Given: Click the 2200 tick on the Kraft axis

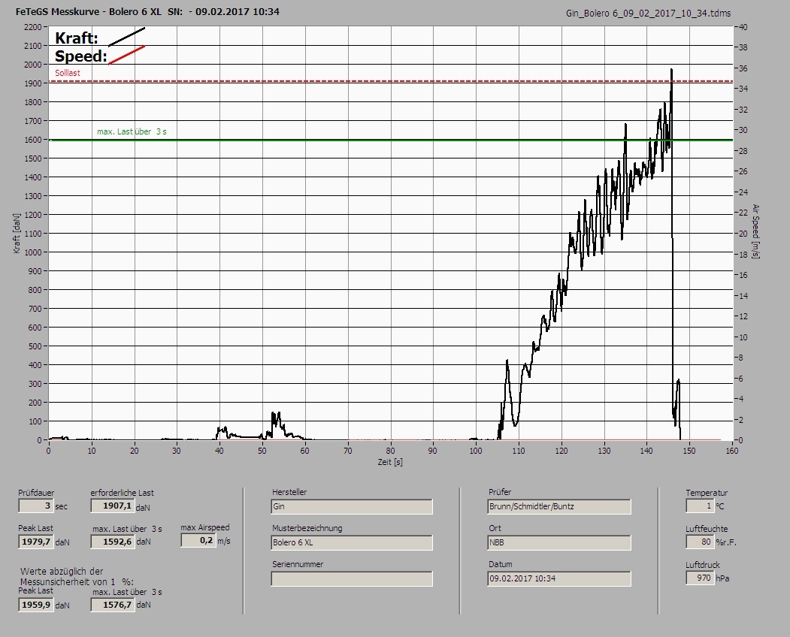Looking at the screenshot, I should pos(32,27).
